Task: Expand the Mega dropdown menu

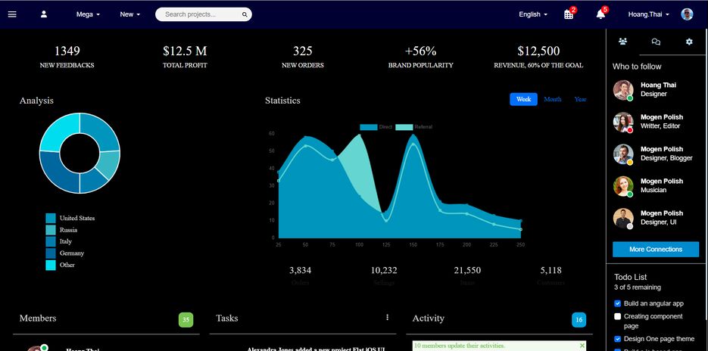Action: click(88, 14)
